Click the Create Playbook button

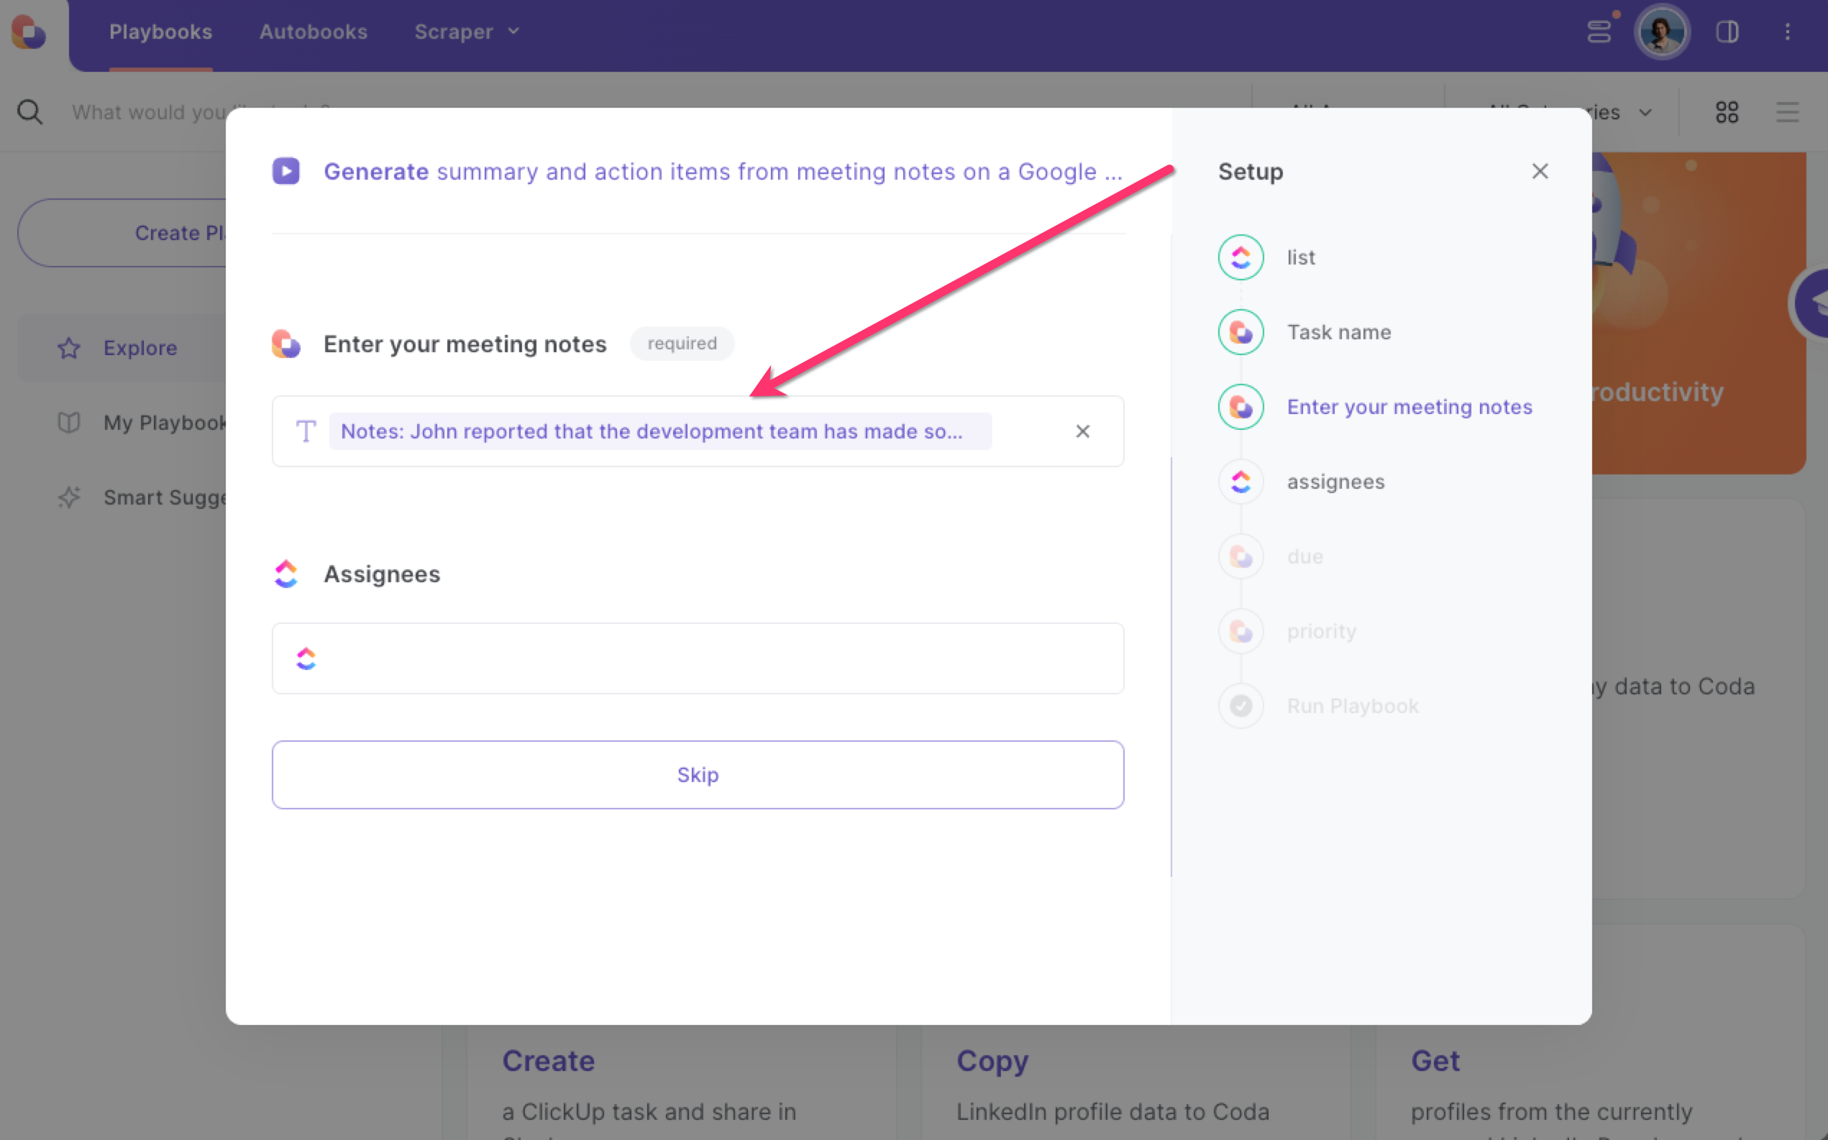coord(122,232)
